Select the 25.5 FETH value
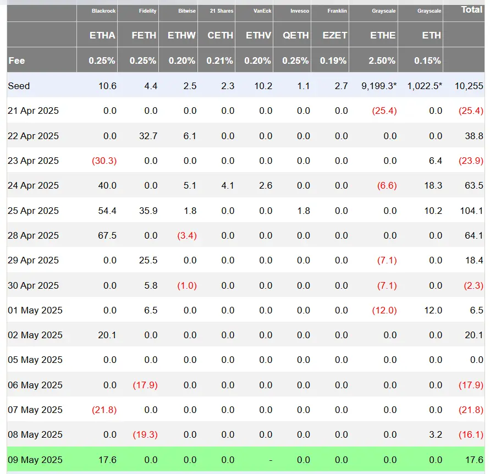The image size is (490, 474). 148,260
